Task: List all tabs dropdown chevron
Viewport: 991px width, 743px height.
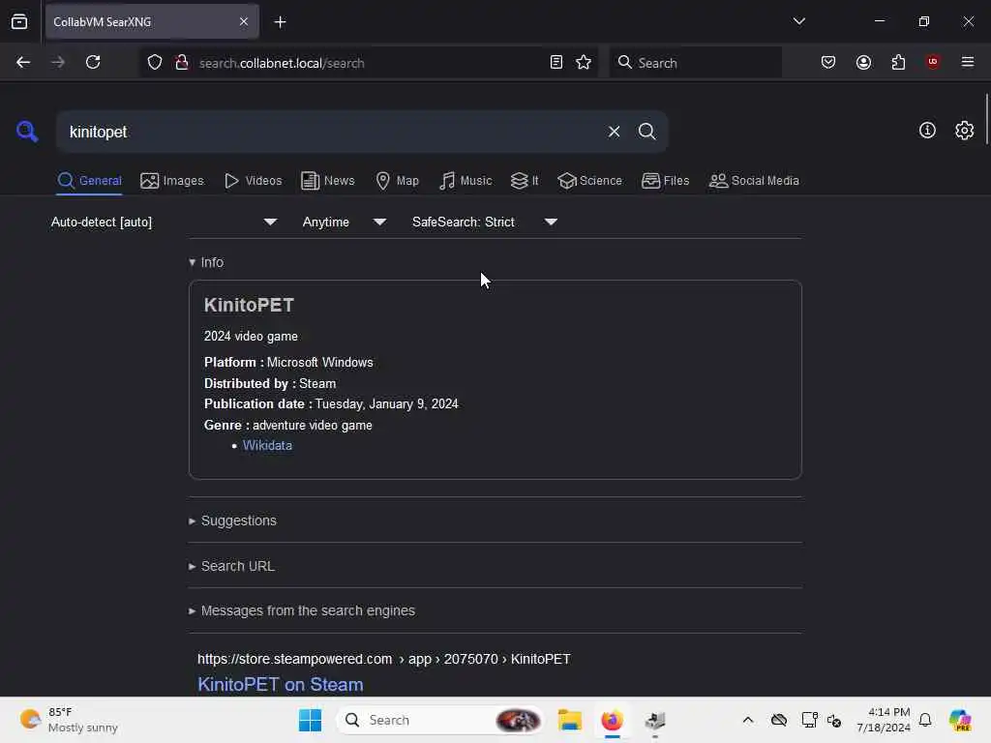Action: coord(798,21)
